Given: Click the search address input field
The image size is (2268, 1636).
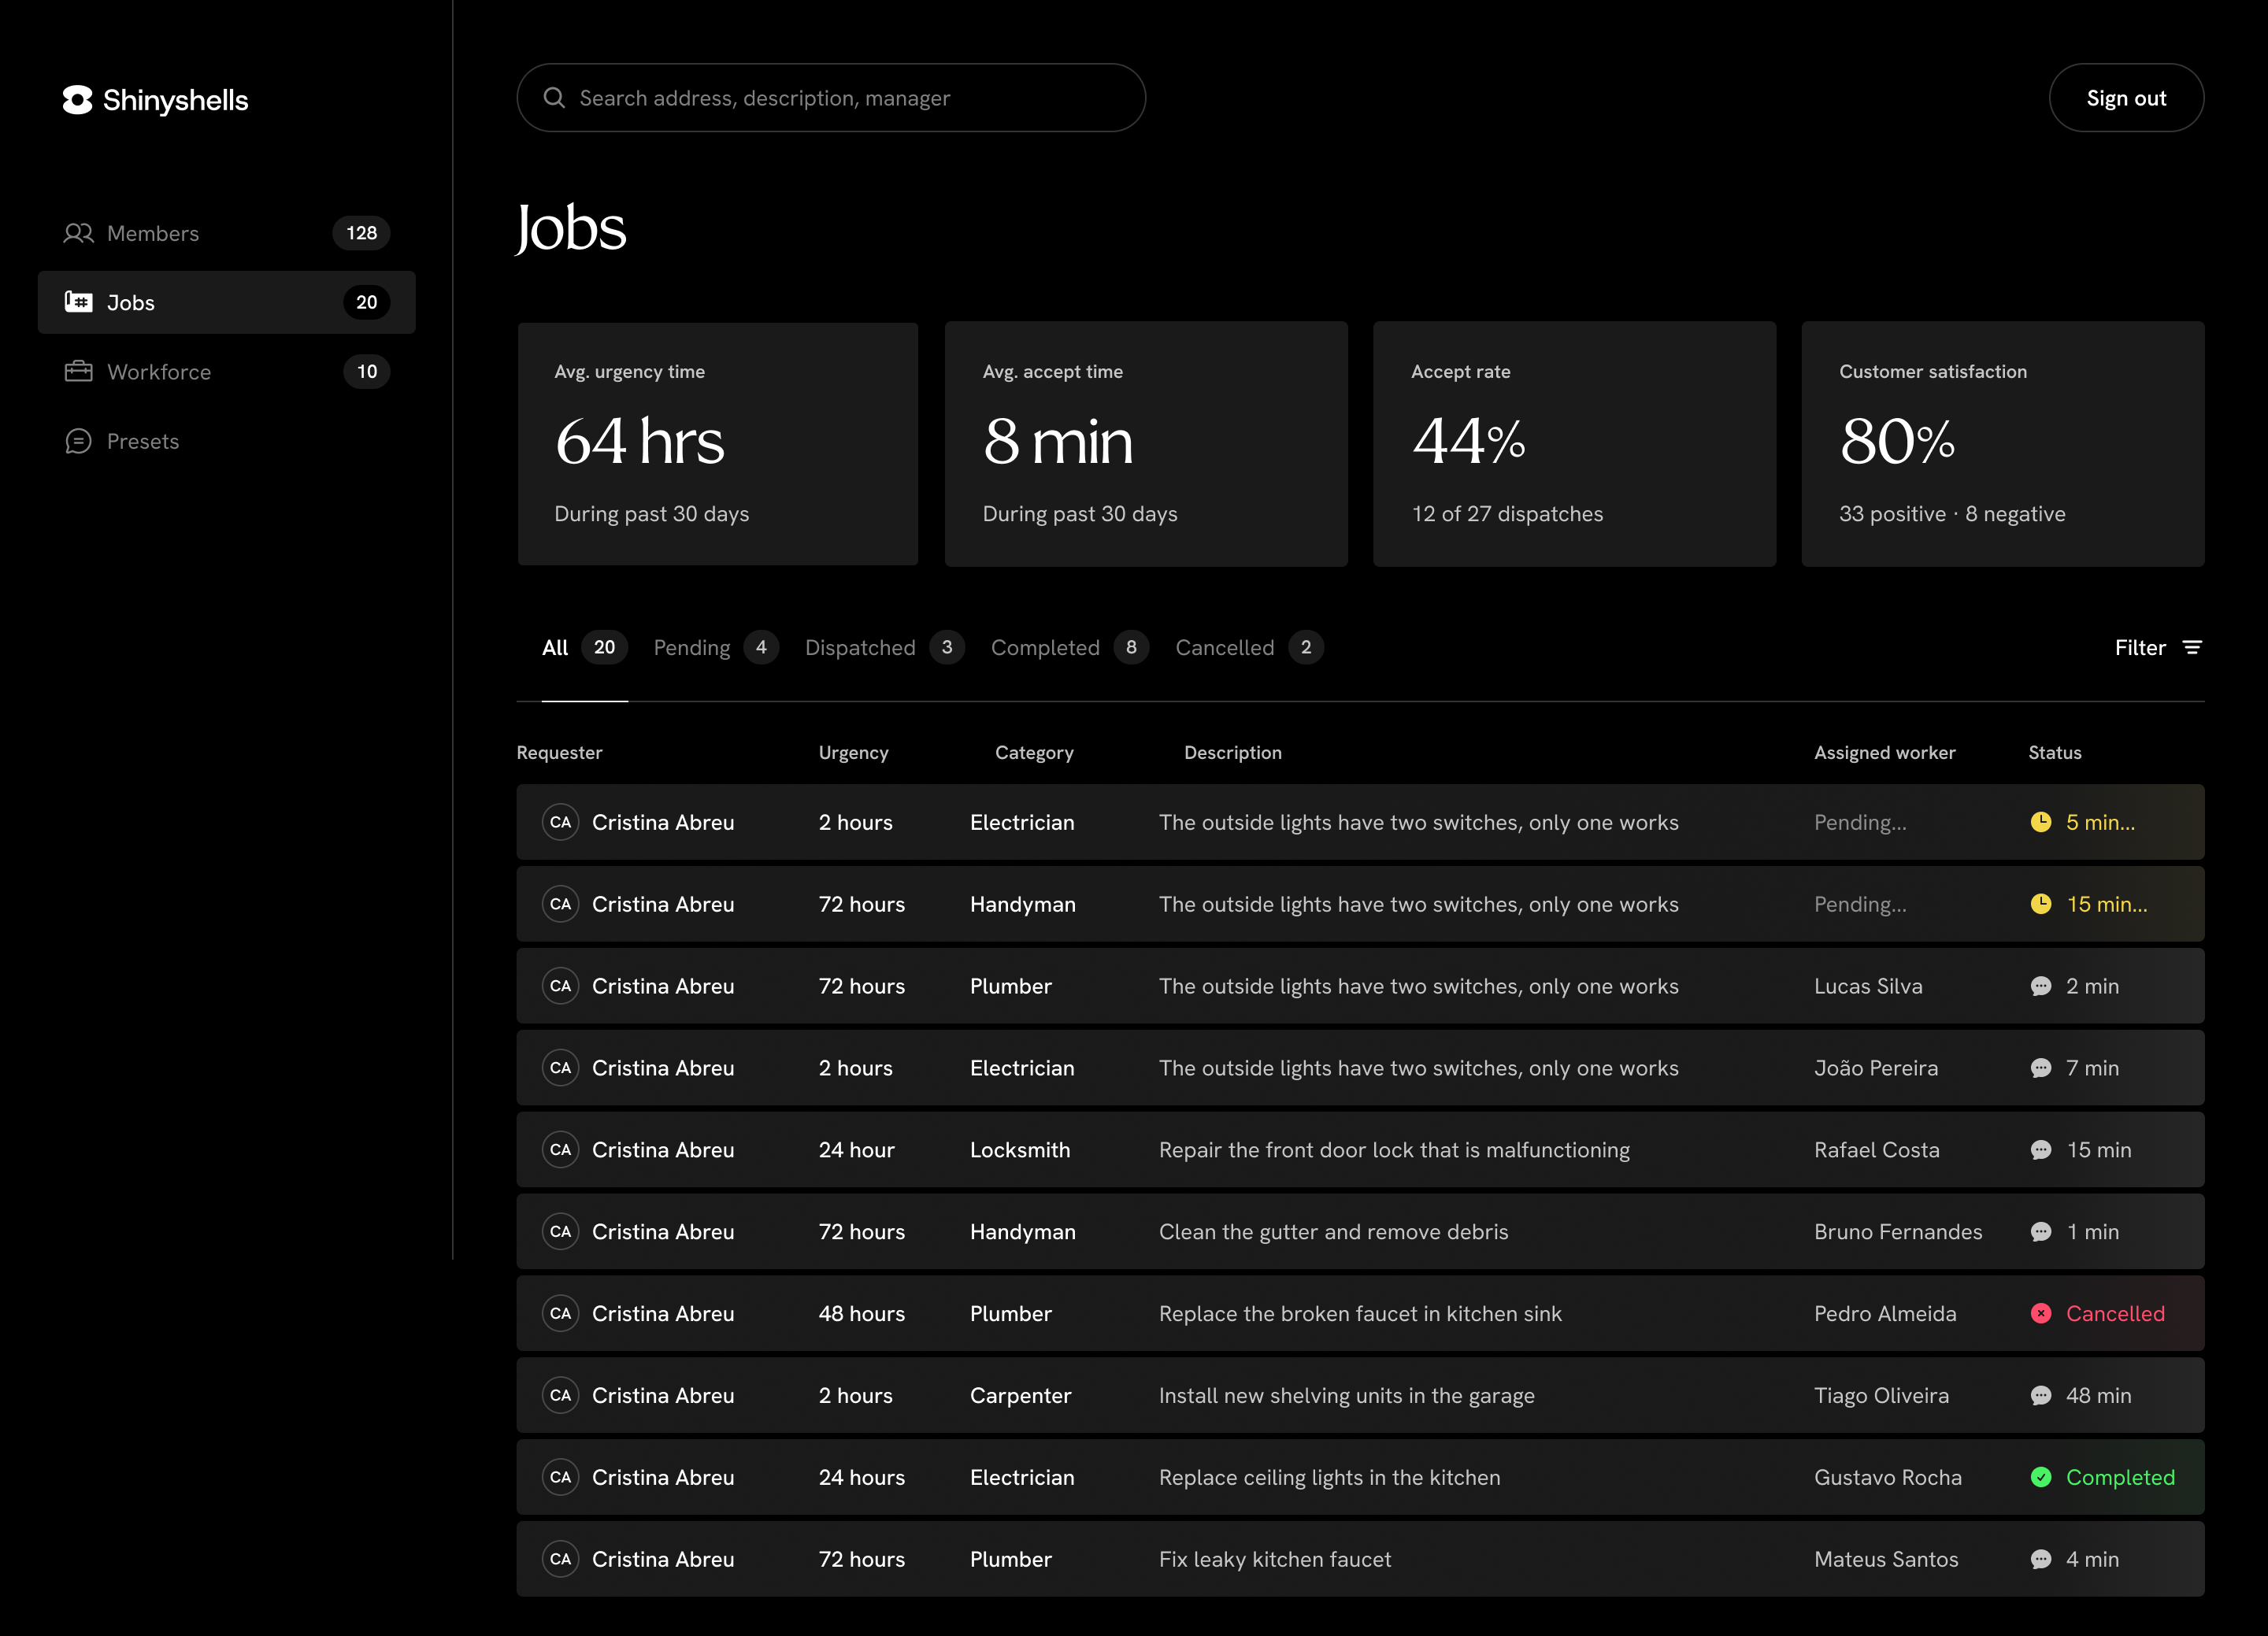Looking at the screenshot, I should click(x=831, y=98).
